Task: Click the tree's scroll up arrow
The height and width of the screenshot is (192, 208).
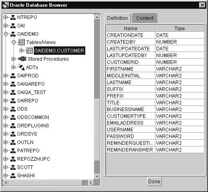Action: 97,17
